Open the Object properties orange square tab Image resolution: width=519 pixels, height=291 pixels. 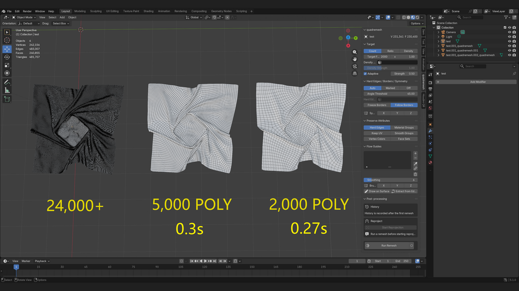[x=430, y=125]
